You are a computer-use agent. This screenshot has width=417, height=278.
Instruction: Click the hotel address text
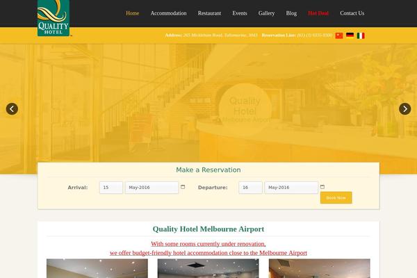[x=220, y=35]
